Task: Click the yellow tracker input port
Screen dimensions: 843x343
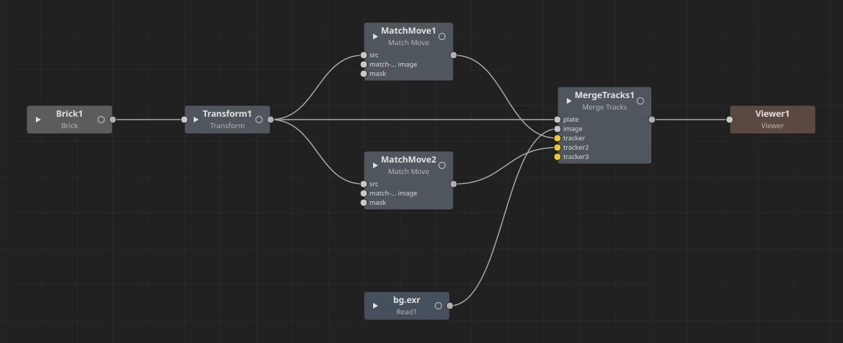Action: 557,138
